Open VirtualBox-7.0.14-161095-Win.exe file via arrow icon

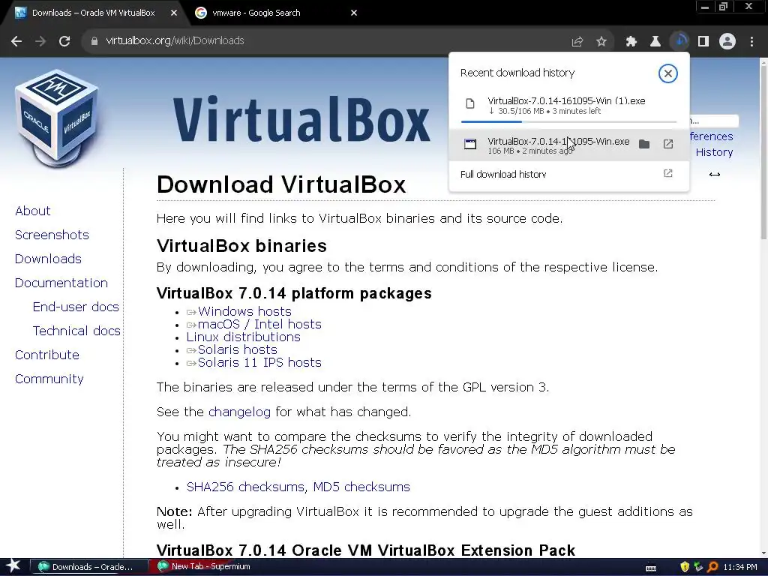click(x=668, y=144)
